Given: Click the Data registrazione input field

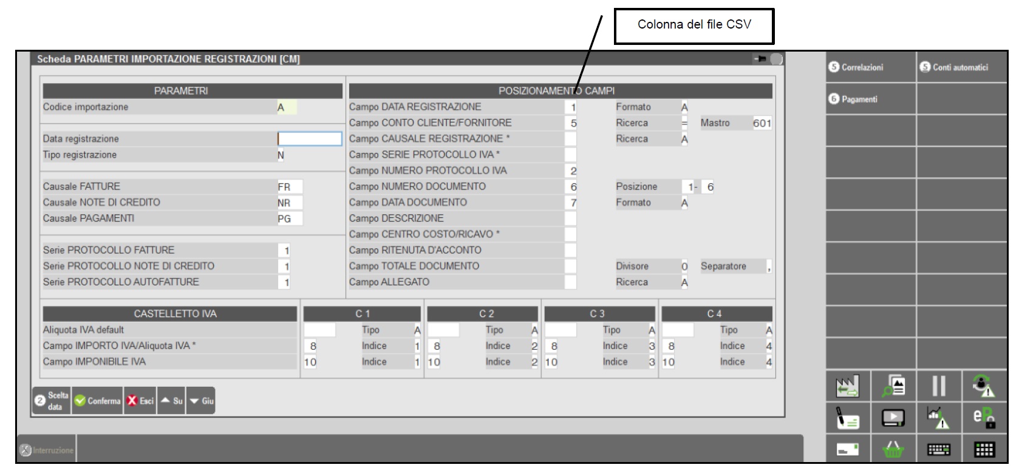Looking at the screenshot, I should (x=310, y=139).
